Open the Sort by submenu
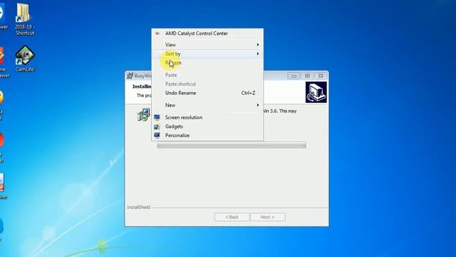The height and width of the screenshot is (257, 456). [x=207, y=54]
